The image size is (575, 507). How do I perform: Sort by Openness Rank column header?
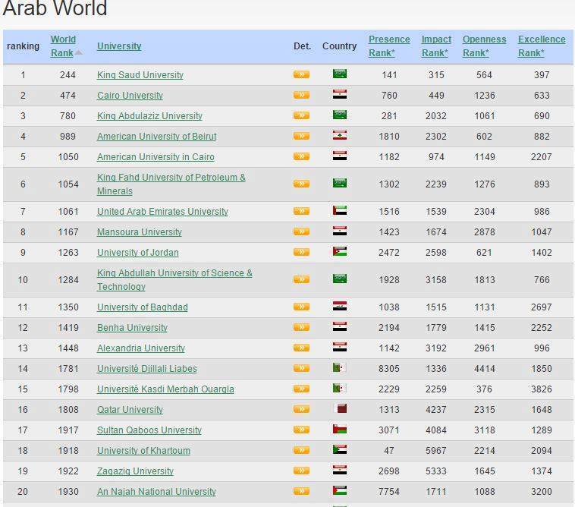point(484,46)
